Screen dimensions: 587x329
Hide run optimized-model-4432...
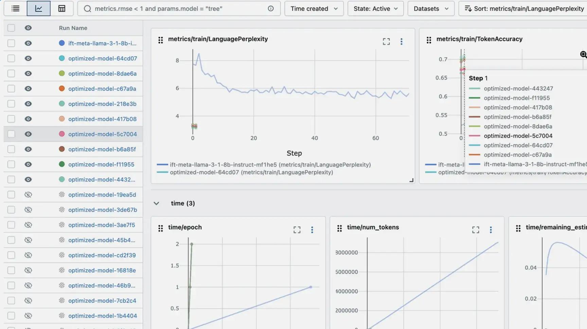[28, 179]
